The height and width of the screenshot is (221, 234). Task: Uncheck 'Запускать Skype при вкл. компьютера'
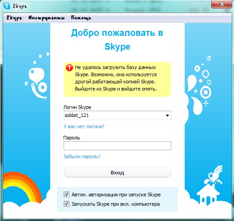(66, 204)
